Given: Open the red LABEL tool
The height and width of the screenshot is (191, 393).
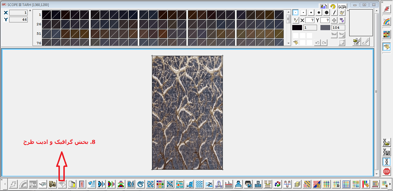Looking at the screenshot, I should click(x=82, y=184).
